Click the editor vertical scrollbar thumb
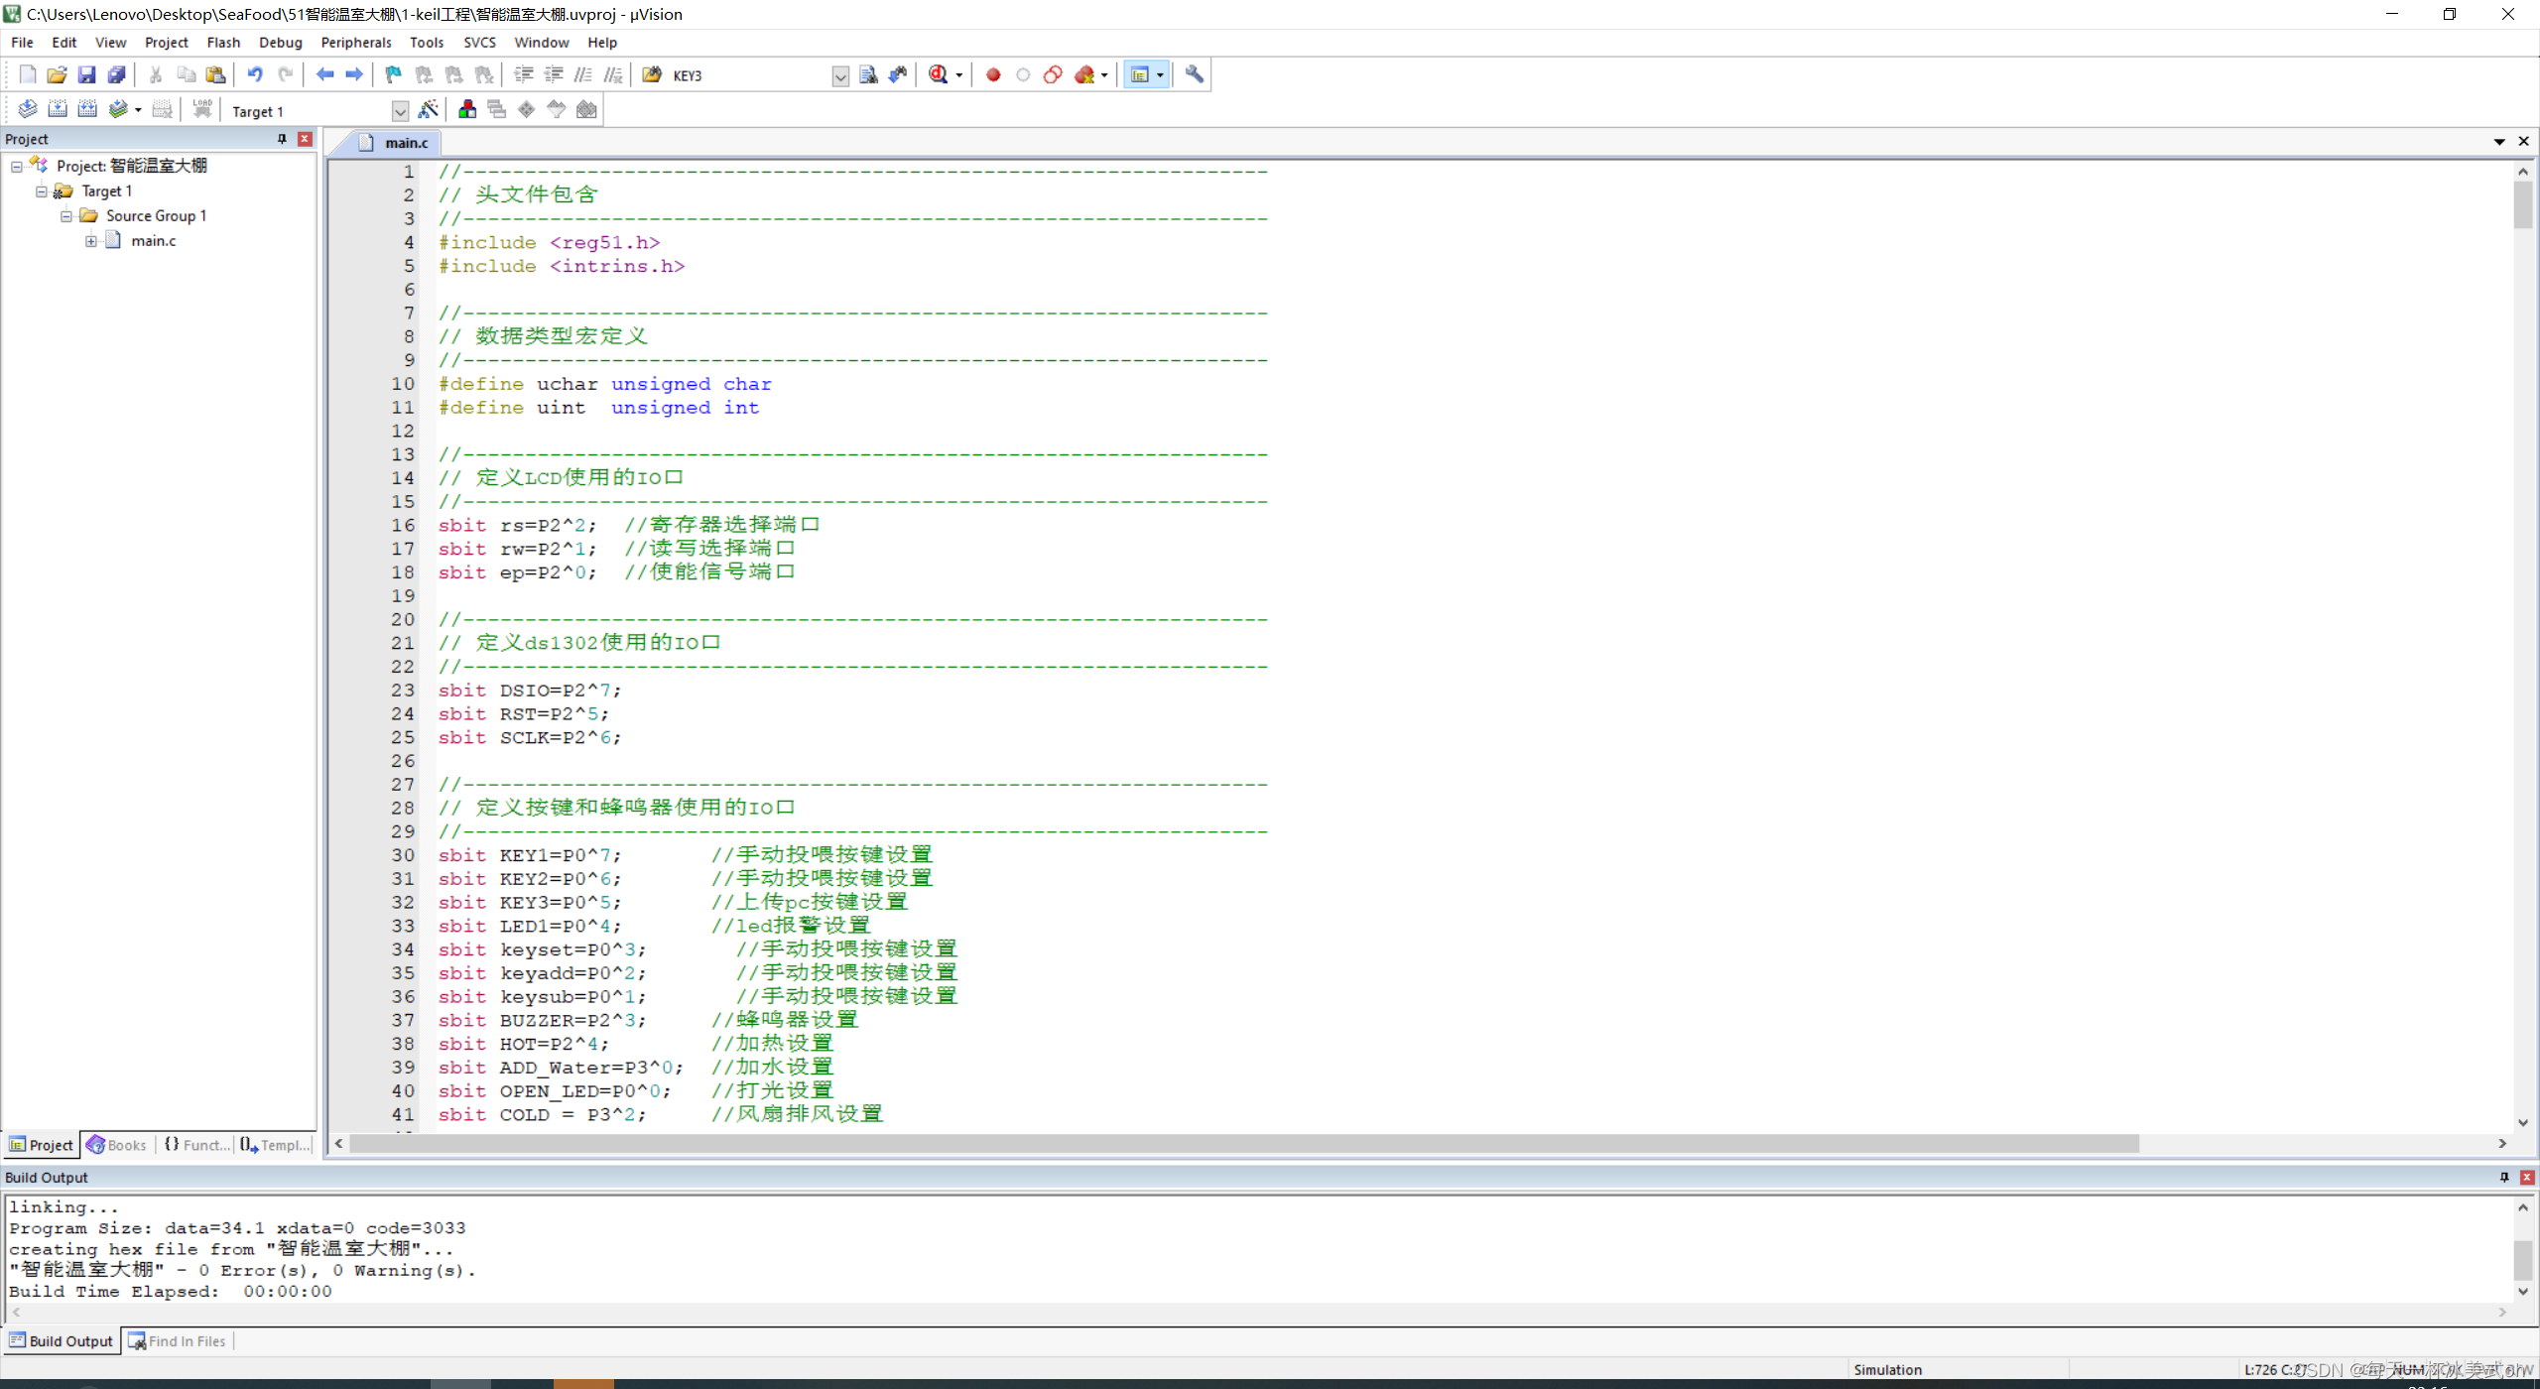This screenshot has width=2540, height=1389. click(2523, 205)
